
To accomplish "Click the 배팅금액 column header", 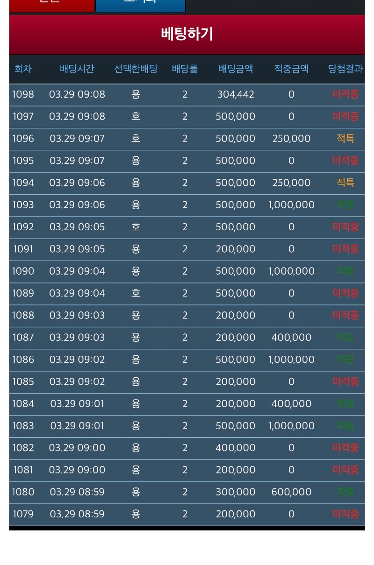I will [x=236, y=69].
